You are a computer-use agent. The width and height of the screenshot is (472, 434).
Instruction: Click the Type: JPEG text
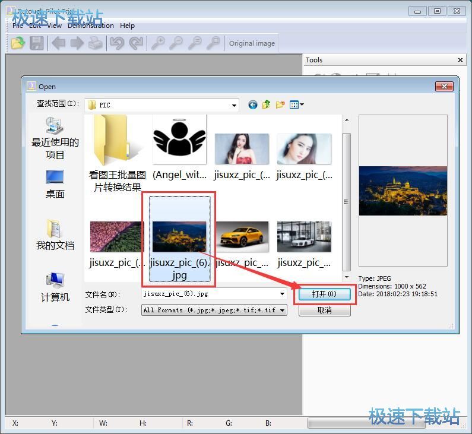[x=375, y=278]
